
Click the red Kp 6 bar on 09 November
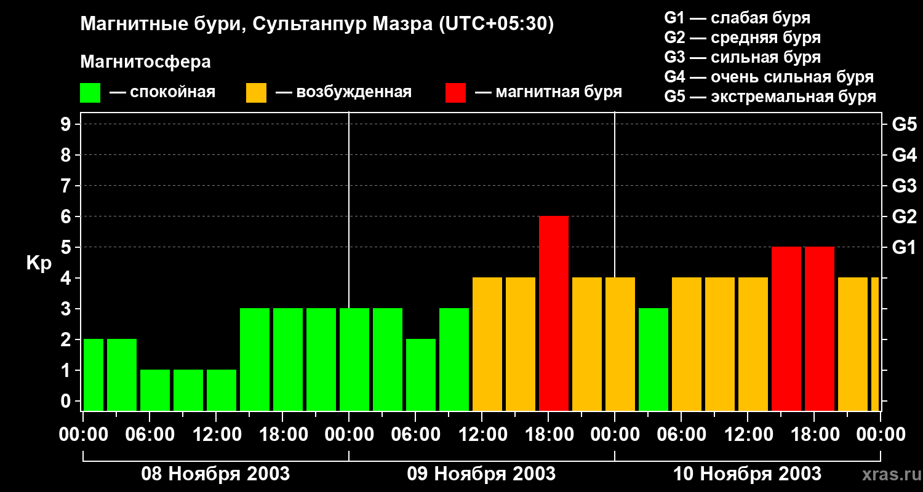(554, 314)
